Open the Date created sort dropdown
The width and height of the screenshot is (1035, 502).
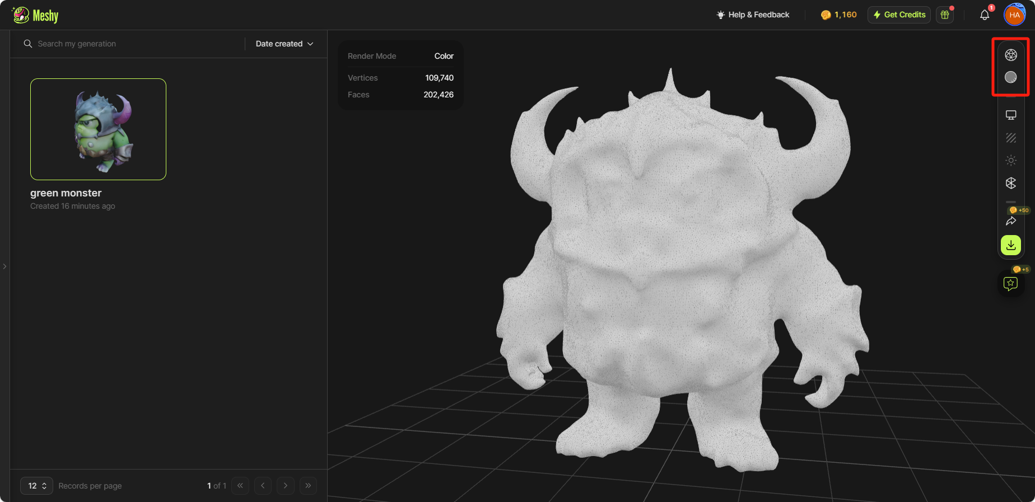[285, 44]
